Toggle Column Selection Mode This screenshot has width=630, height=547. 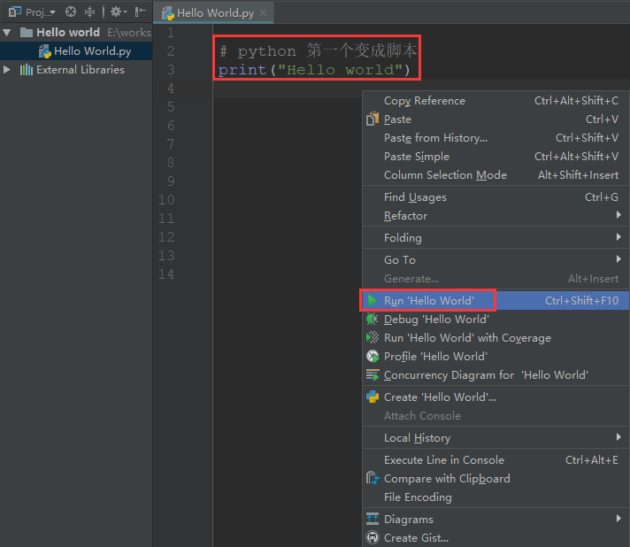(x=496, y=175)
